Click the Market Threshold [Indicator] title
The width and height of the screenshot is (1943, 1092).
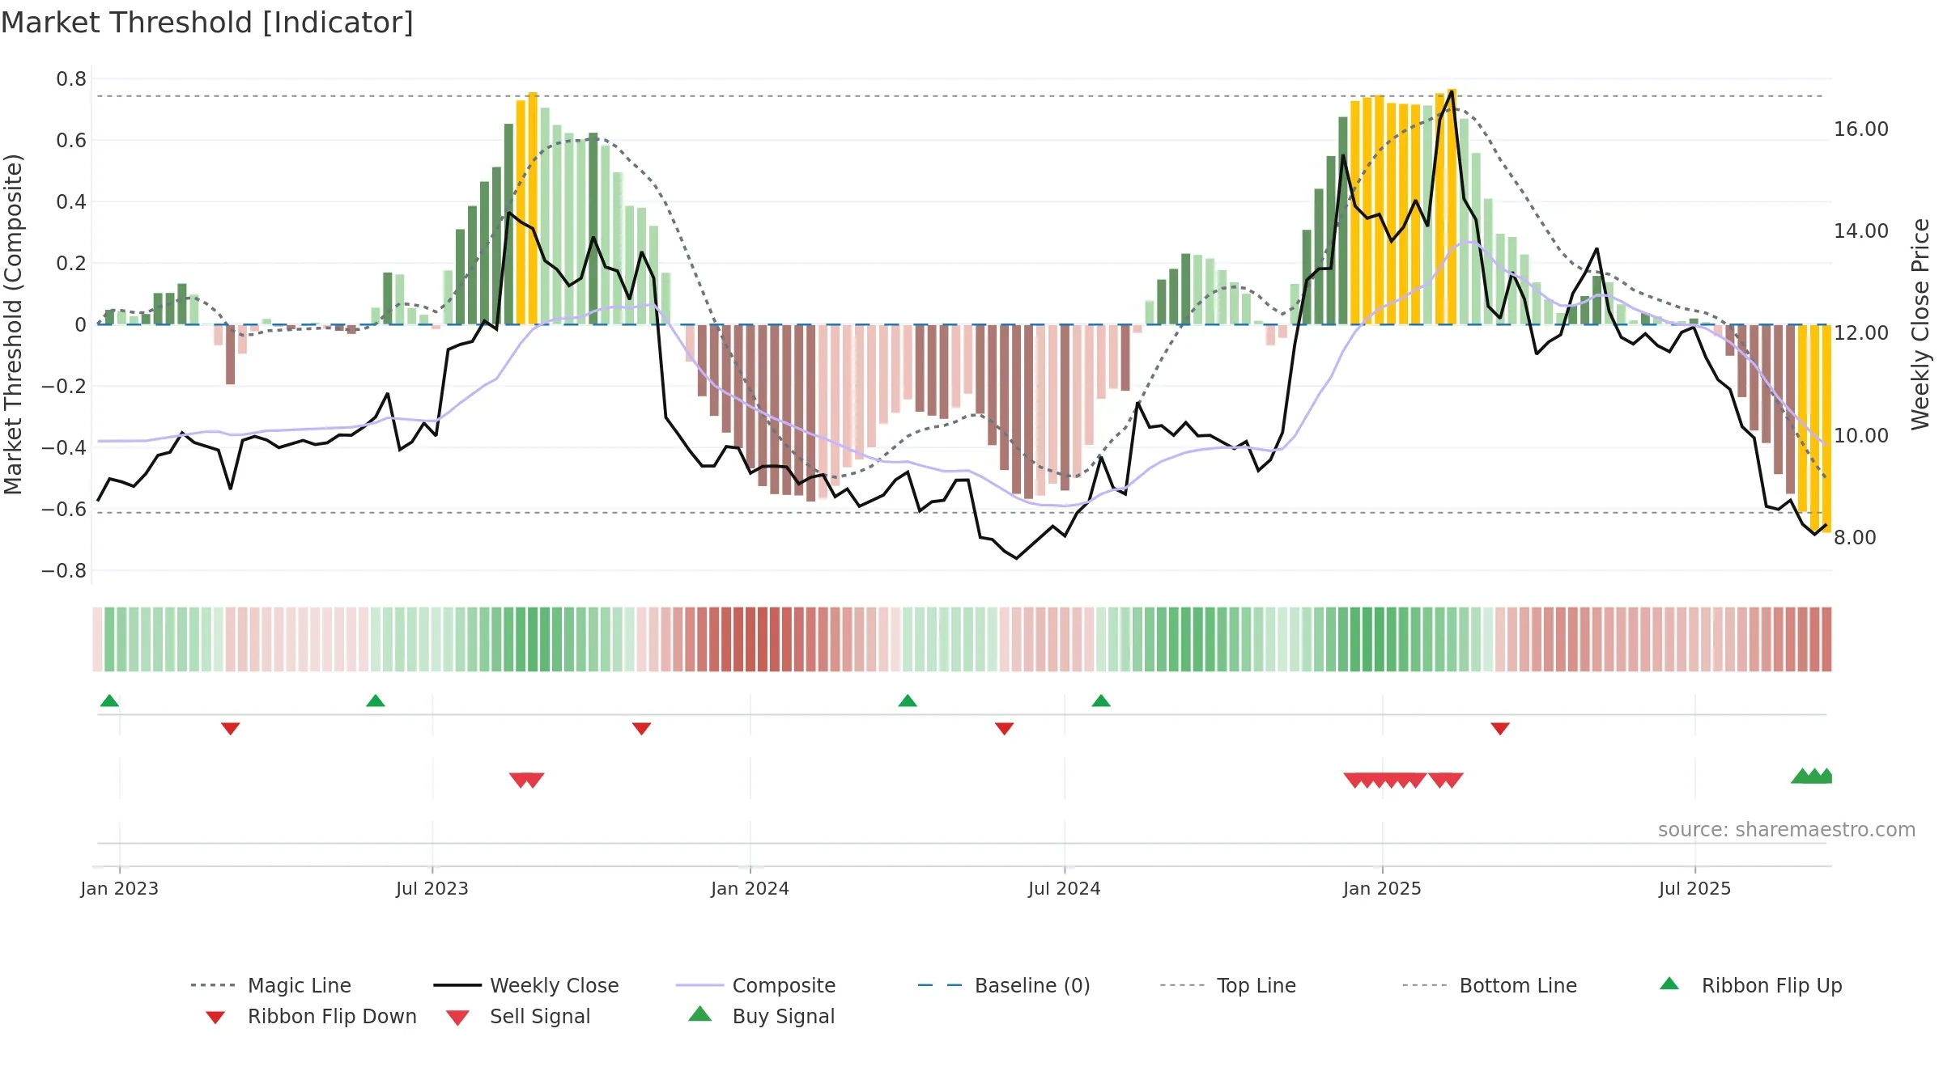click(x=207, y=23)
